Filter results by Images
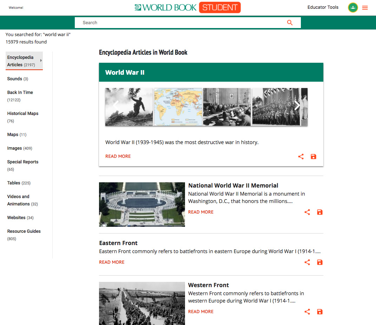The image size is (376, 325). tap(19, 148)
